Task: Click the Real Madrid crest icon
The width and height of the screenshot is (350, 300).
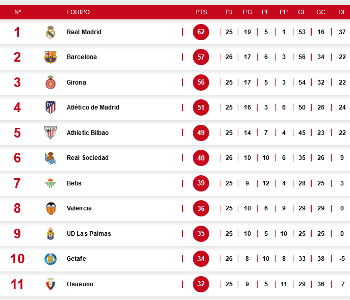Action: (x=50, y=32)
